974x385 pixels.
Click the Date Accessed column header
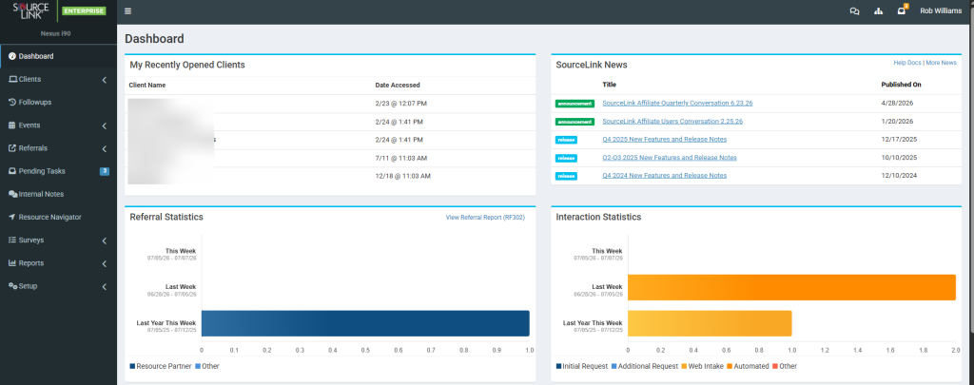(x=398, y=85)
